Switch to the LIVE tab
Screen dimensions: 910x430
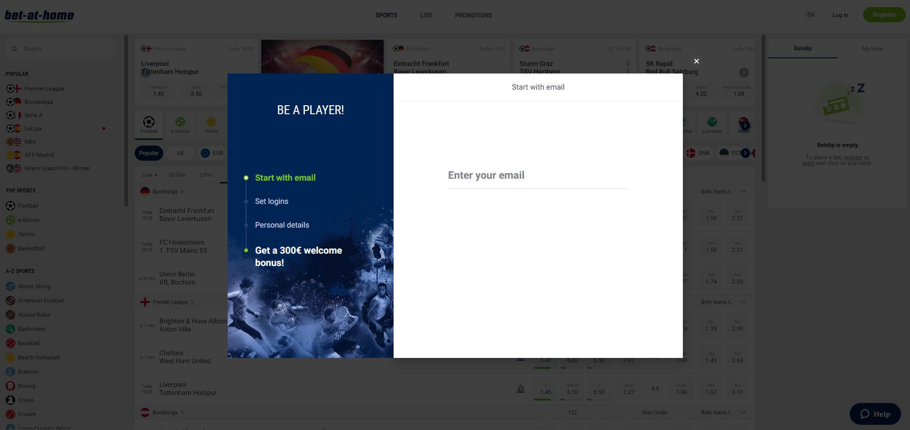(425, 15)
